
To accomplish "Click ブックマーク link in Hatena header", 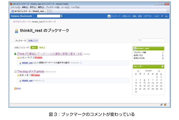I will 115,16.
